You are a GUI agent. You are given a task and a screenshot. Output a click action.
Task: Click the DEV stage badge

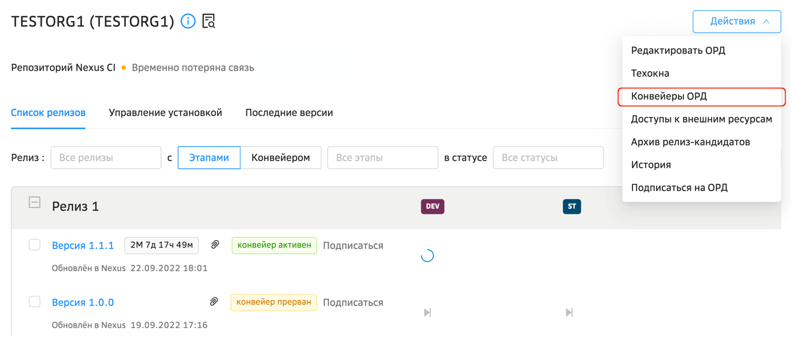(433, 206)
